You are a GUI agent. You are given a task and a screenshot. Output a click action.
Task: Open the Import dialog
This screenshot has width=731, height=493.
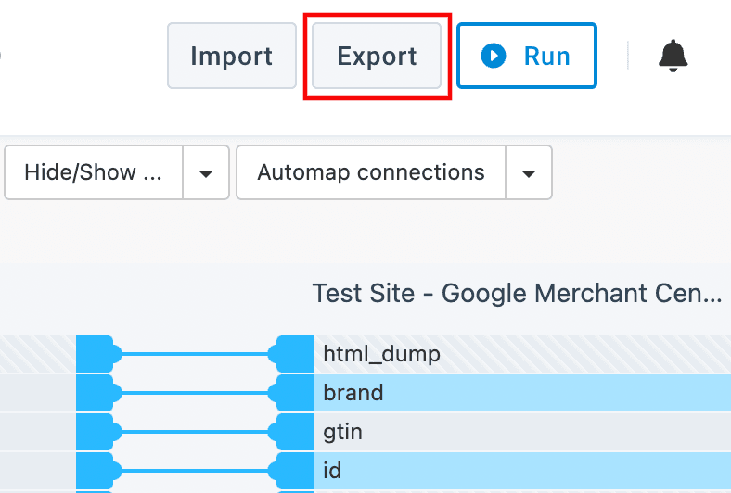tap(231, 56)
